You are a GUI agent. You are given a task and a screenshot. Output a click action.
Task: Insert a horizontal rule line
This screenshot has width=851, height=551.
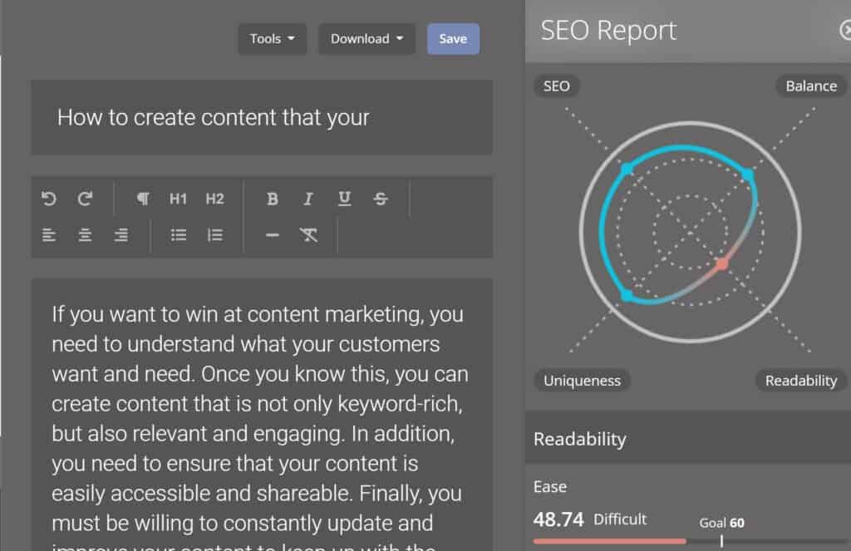point(273,235)
